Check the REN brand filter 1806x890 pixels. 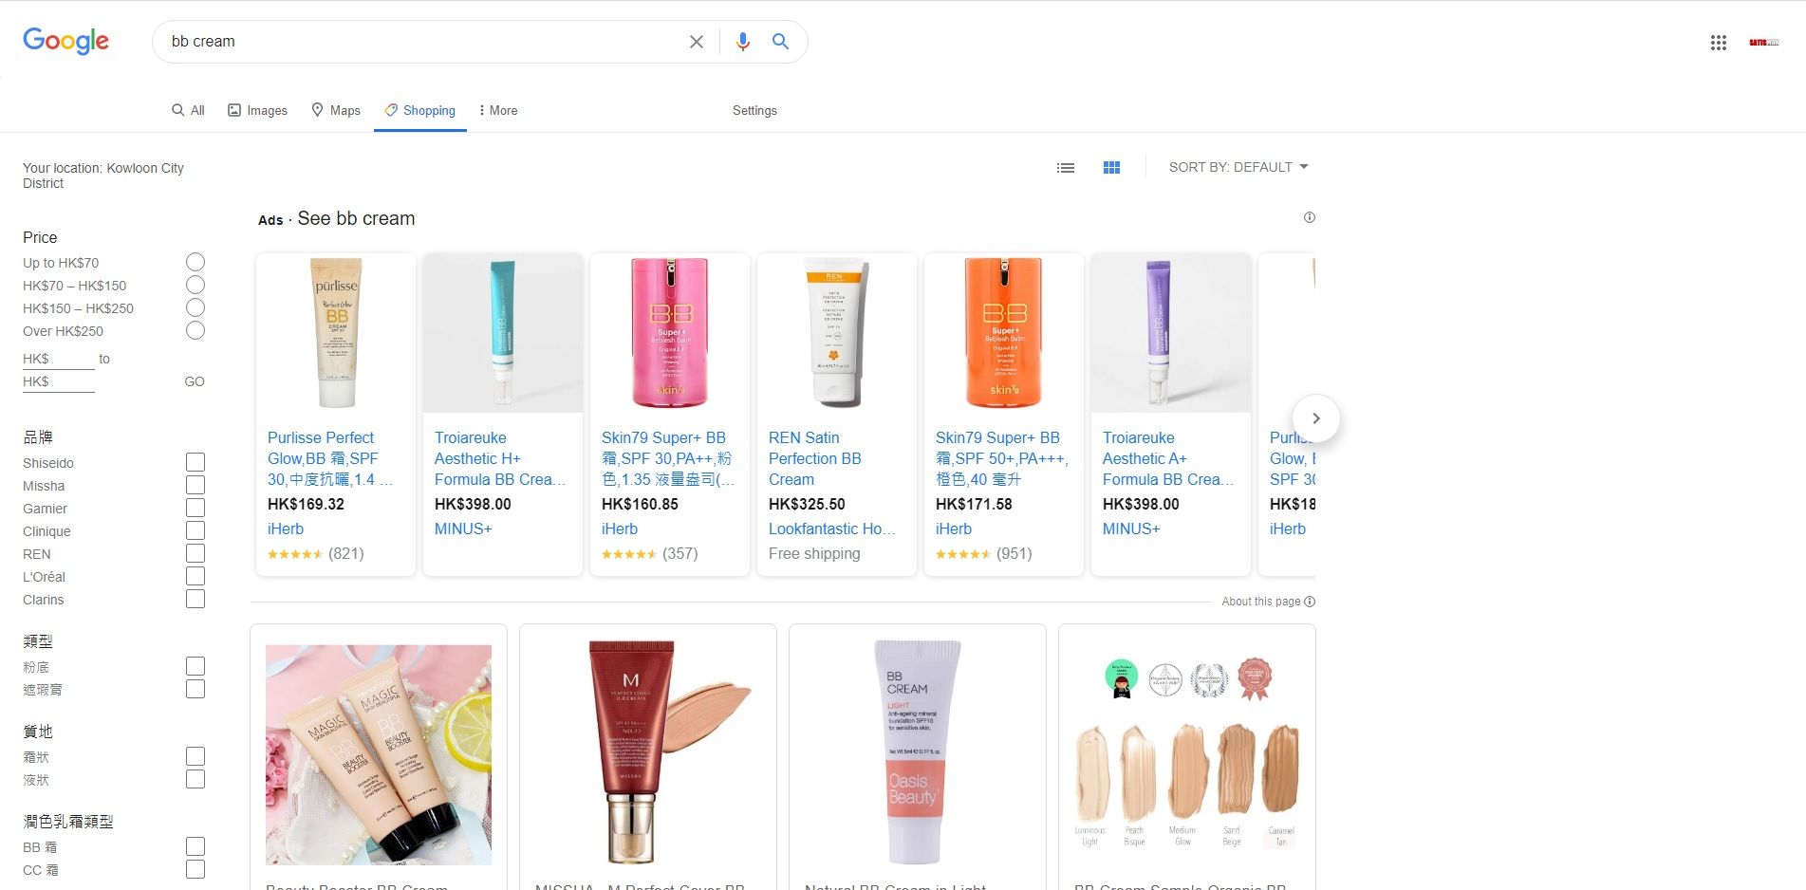tap(195, 553)
